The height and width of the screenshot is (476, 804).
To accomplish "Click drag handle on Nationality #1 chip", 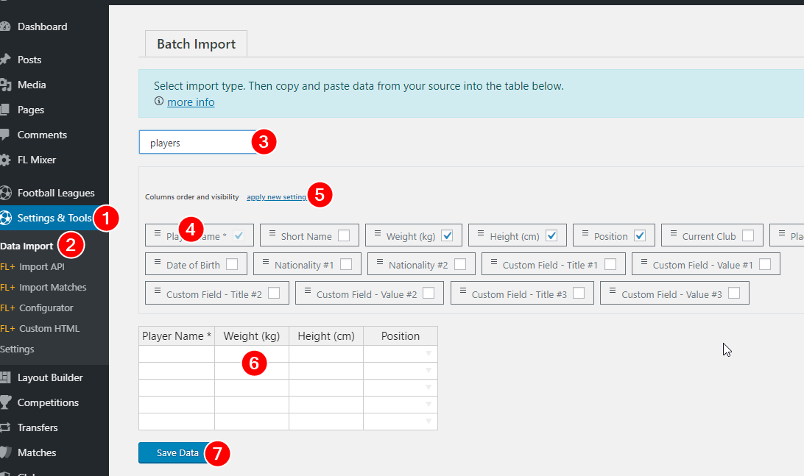I will coord(266,261).
